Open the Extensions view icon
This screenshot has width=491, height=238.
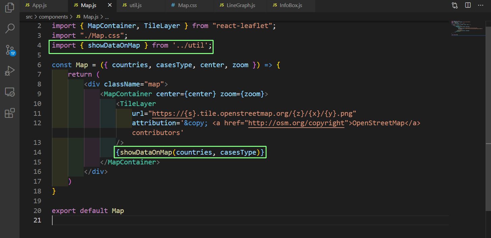click(x=10, y=113)
